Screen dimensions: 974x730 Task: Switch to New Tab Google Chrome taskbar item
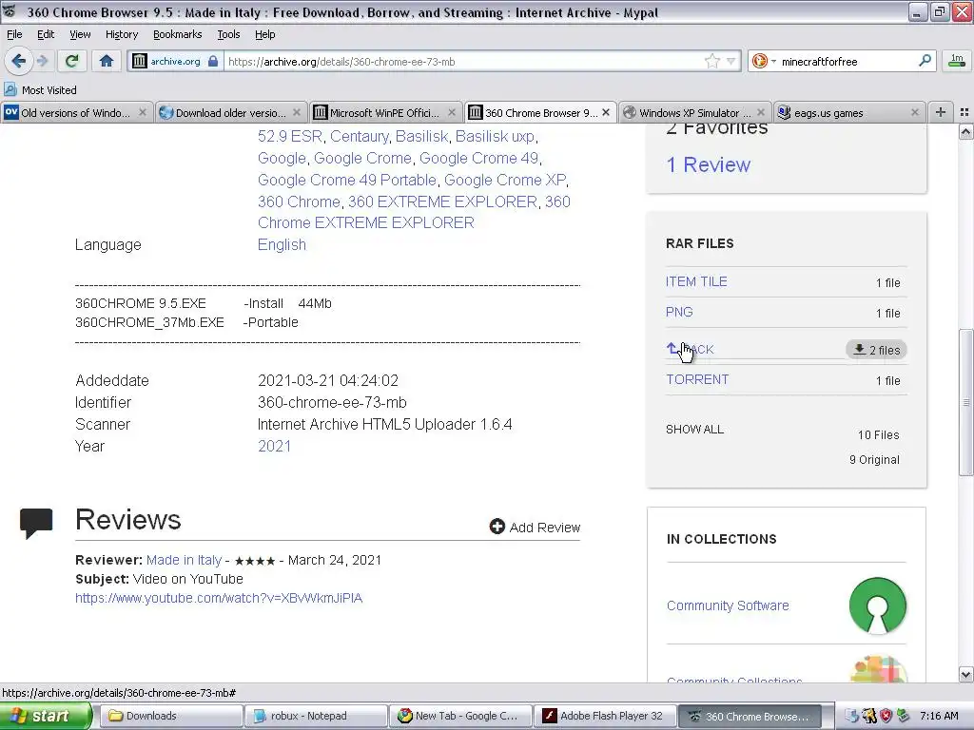coord(459,716)
